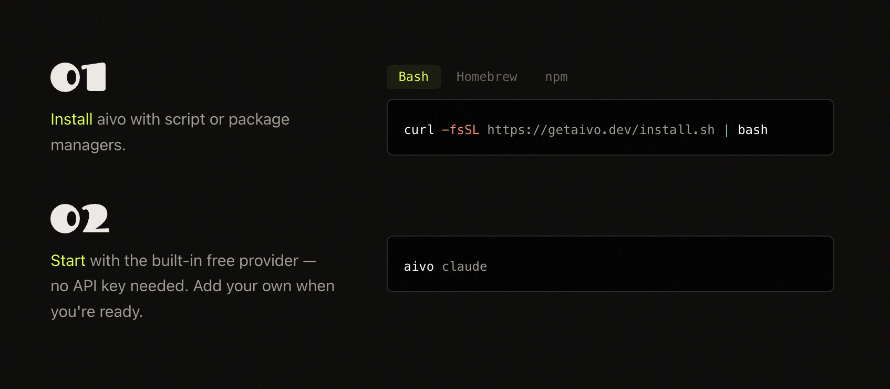The image size is (890, 389).
Task: Select the Bash installation tab
Action: click(413, 77)
